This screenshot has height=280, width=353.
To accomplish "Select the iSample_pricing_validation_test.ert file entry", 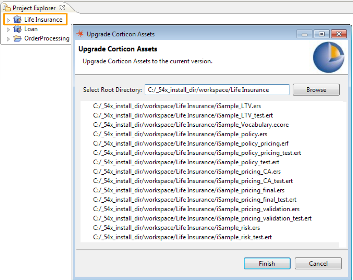I will (202, 218).
